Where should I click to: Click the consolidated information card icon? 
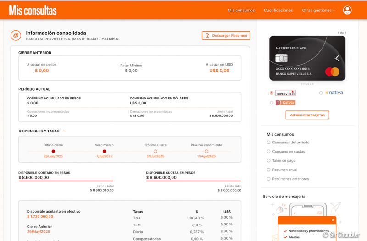pos(16,35)
